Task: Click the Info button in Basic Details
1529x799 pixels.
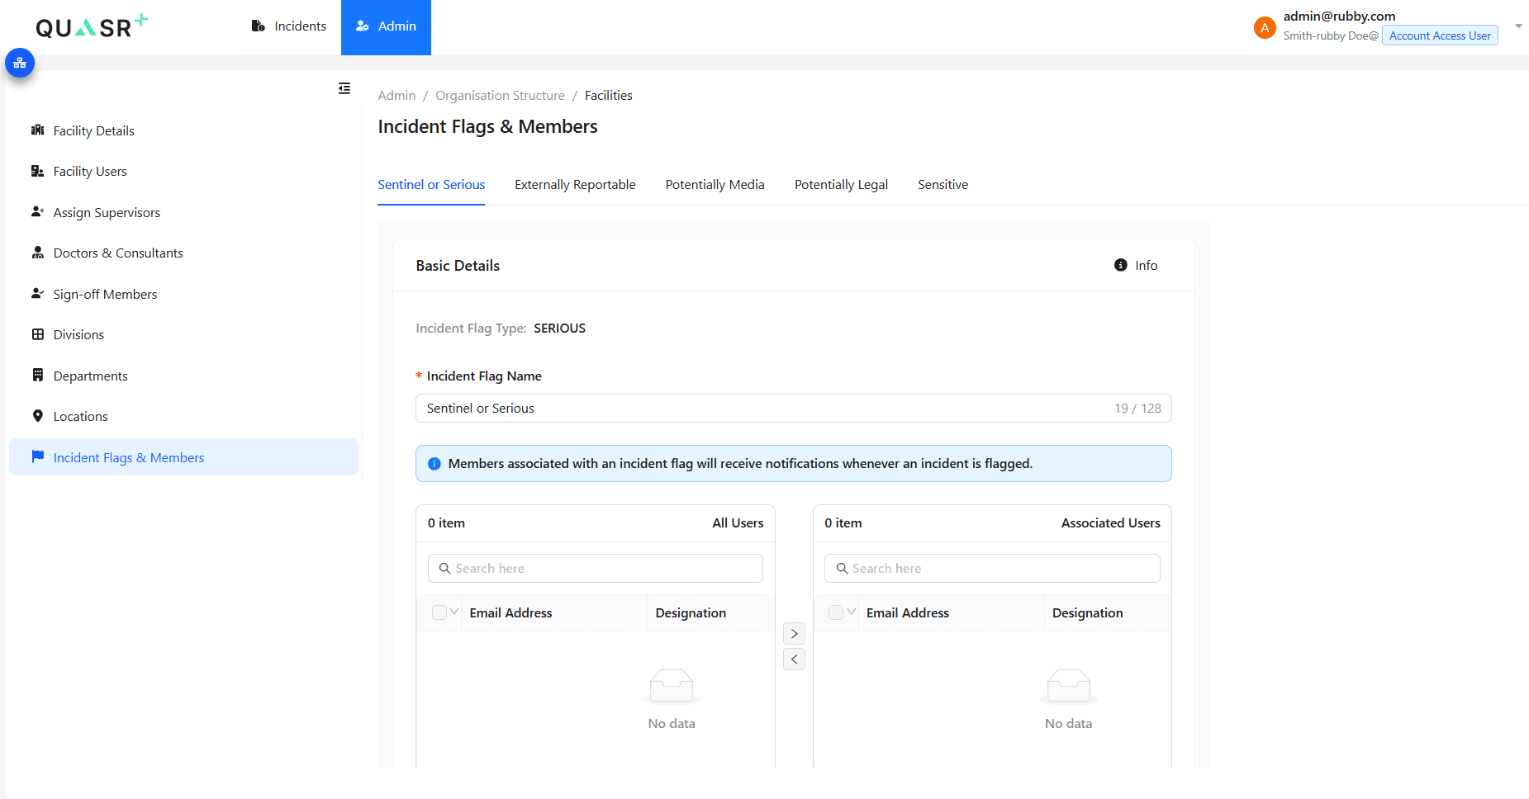Action: [x=1136, y=265]
